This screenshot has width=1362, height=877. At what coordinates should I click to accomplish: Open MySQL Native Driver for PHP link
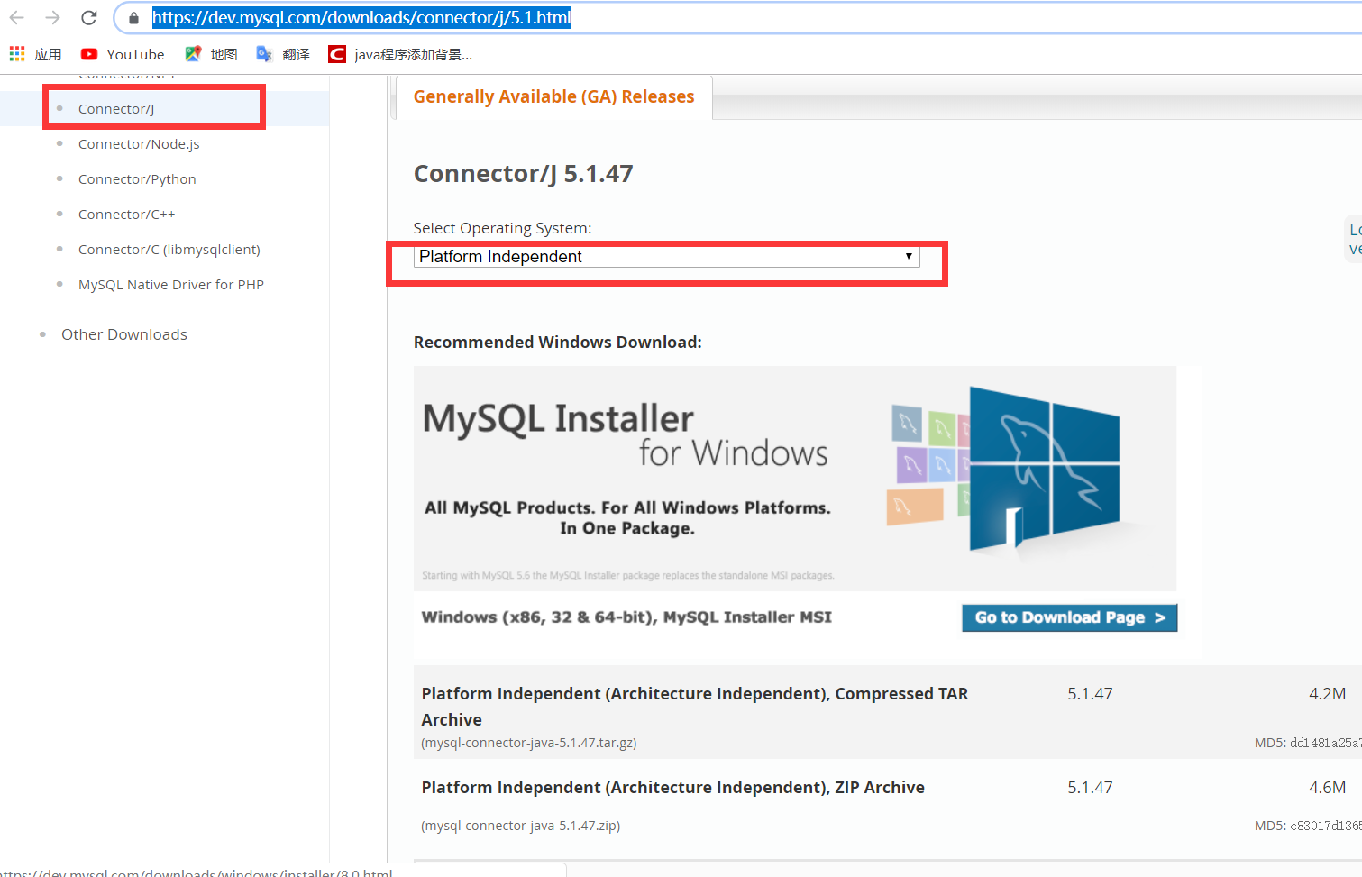pos(171,285)
